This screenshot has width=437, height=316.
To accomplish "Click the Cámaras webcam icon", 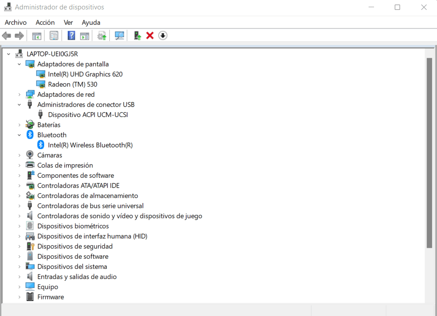I will (x=30, y=155).
